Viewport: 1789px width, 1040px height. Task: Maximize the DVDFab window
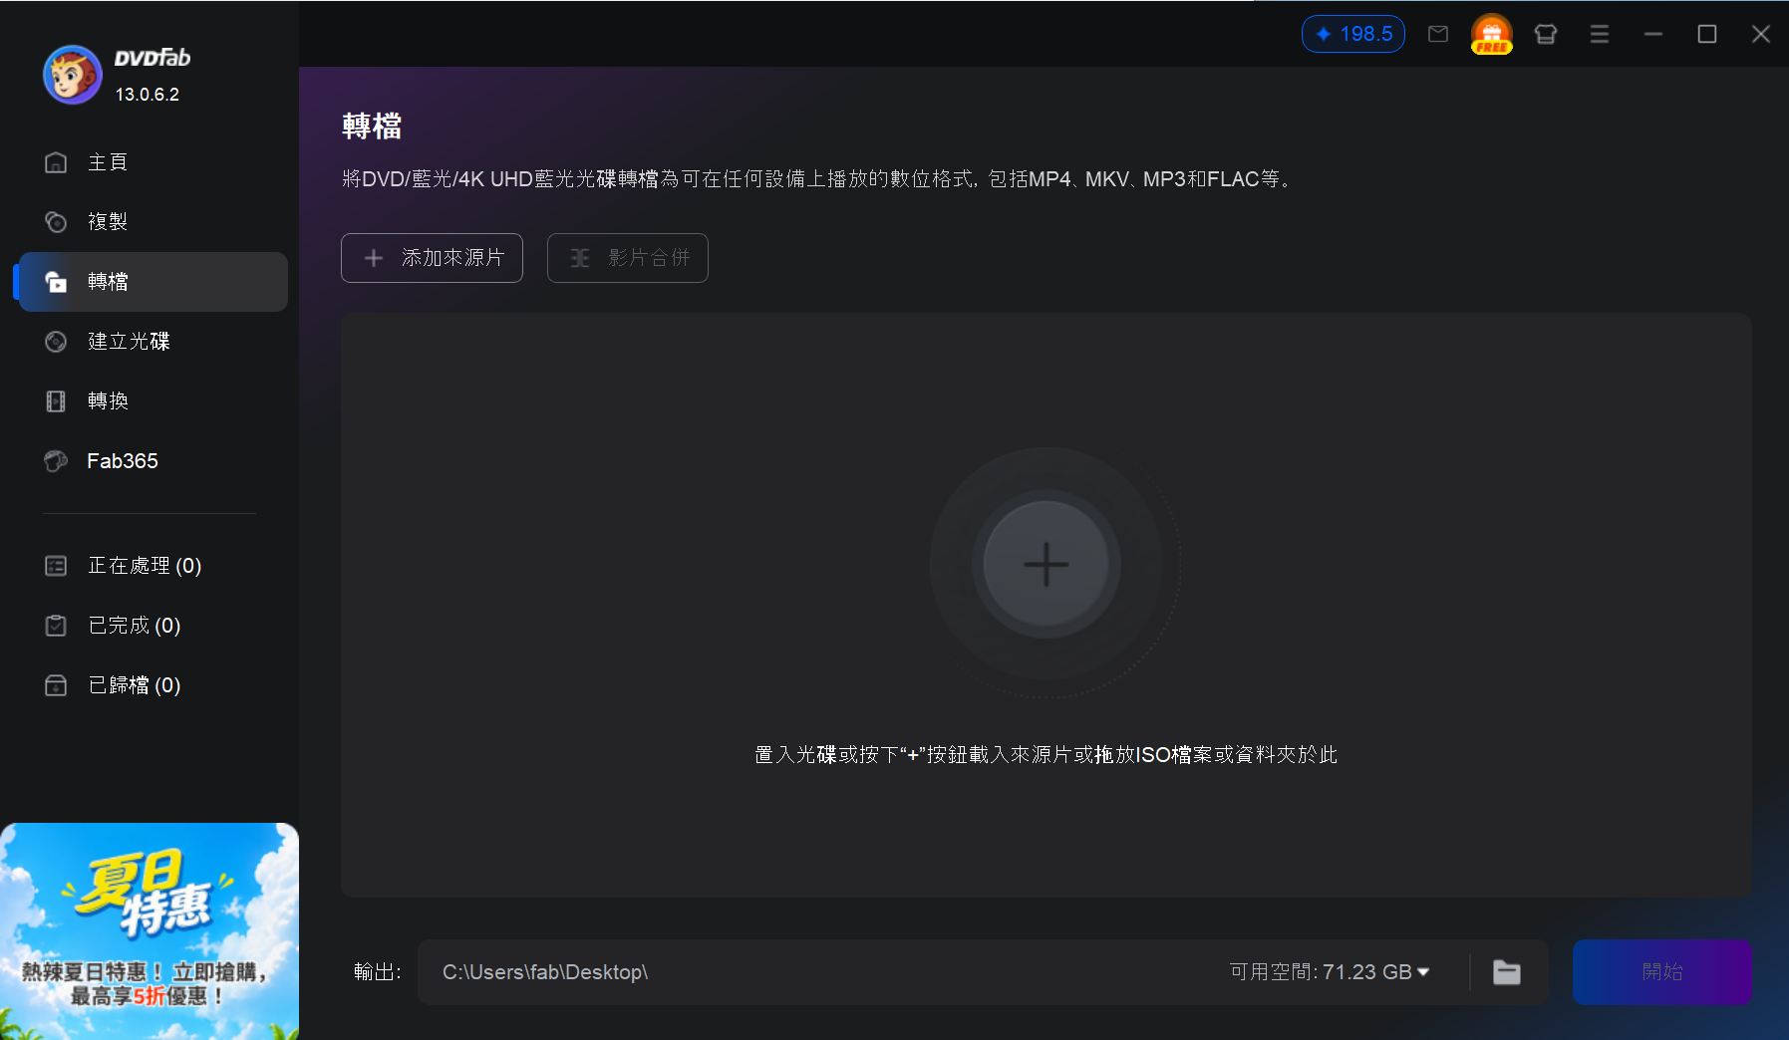1707,34
